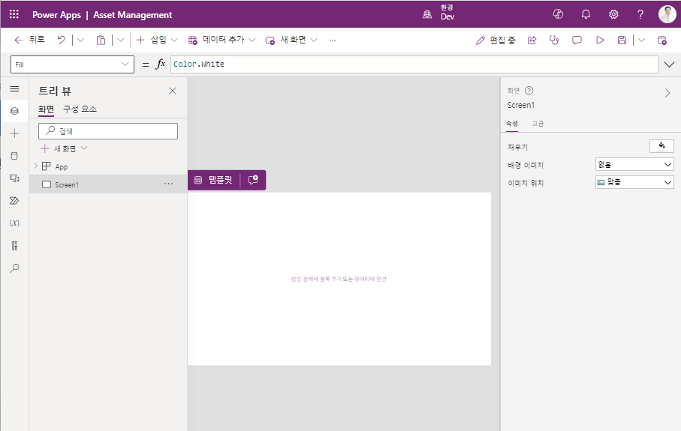This screenshot has height=431, width=681.
Task: Expand the paste options dropdown arrow
Action: (x=121, y=40)
